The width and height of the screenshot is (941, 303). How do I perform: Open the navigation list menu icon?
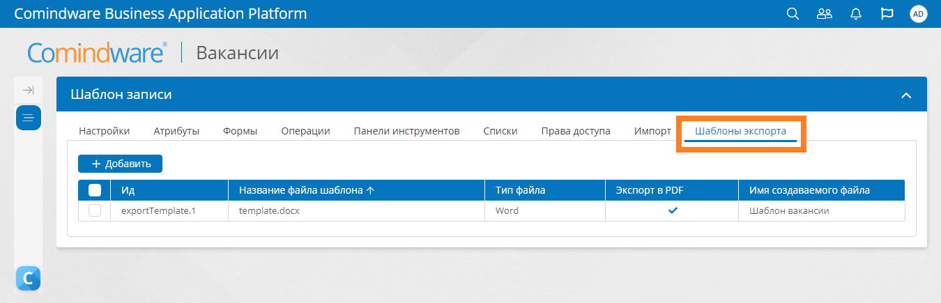point(29,118)
